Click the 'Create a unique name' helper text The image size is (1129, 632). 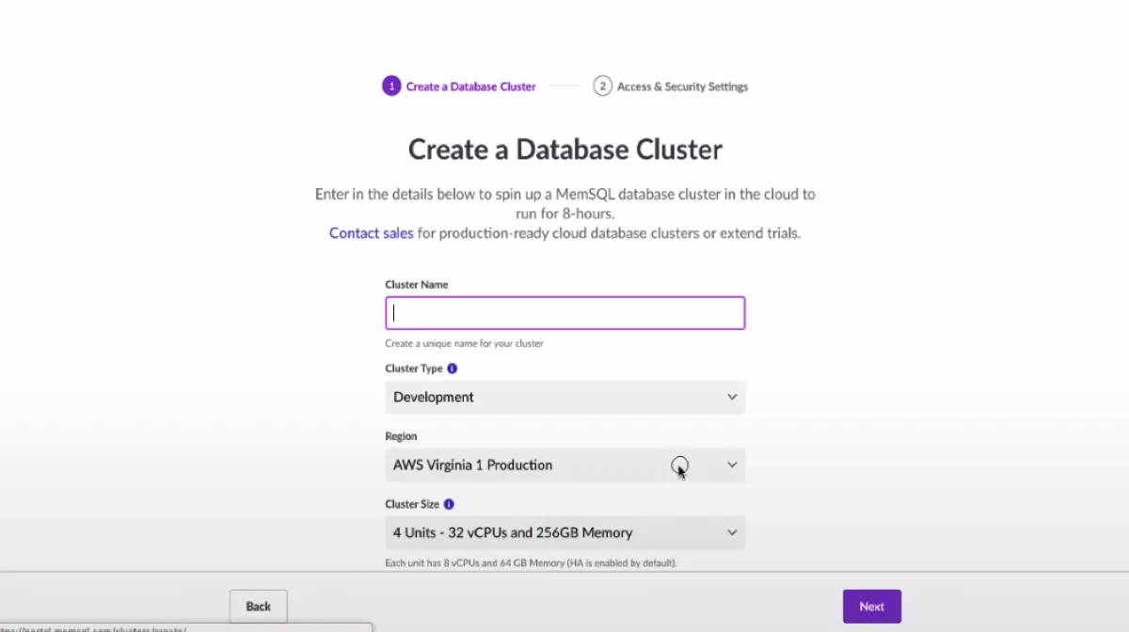coord(464,343)
